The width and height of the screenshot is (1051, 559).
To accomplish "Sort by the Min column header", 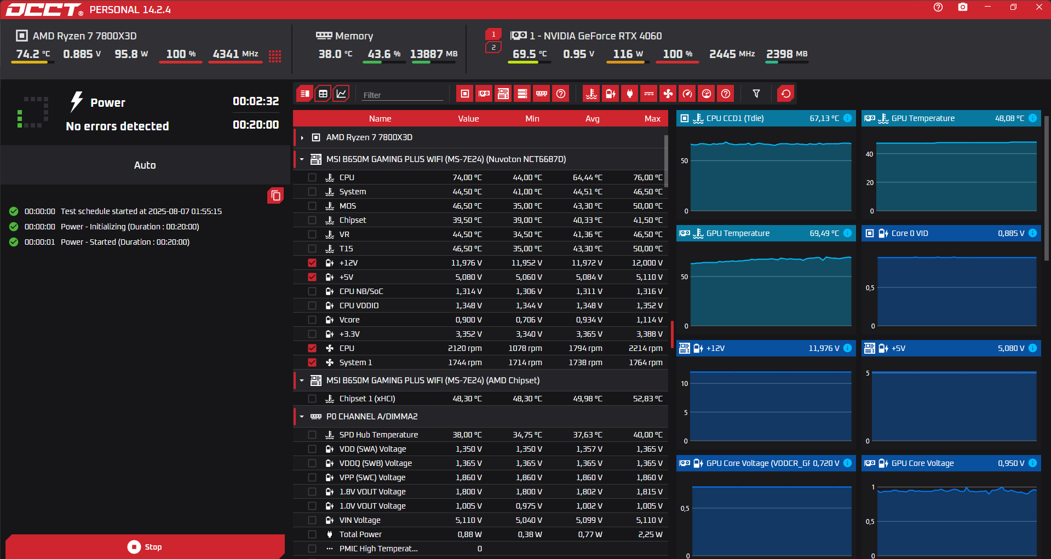I will (532, 119).
